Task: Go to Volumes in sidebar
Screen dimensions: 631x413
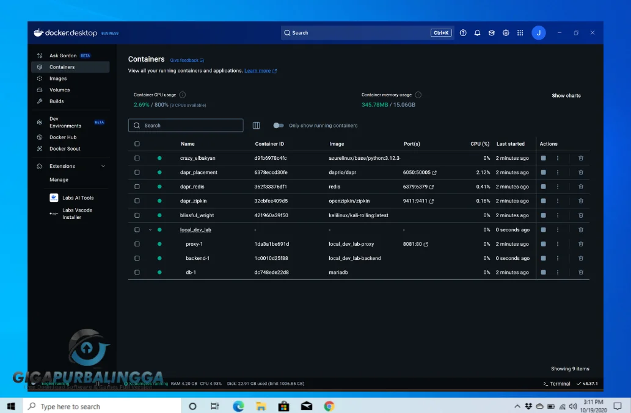Action: [x=70, y=90]
